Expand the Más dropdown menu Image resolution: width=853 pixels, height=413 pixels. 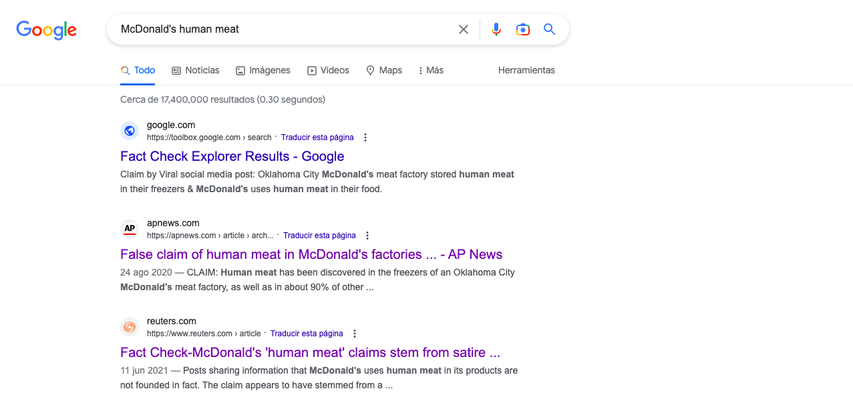(x=431, y=70)
